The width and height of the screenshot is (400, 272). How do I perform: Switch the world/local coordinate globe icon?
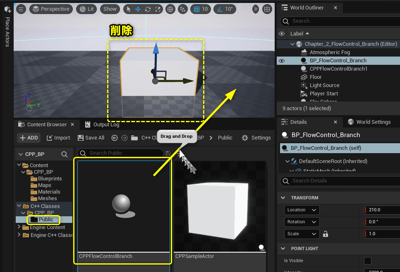[170, 9]
